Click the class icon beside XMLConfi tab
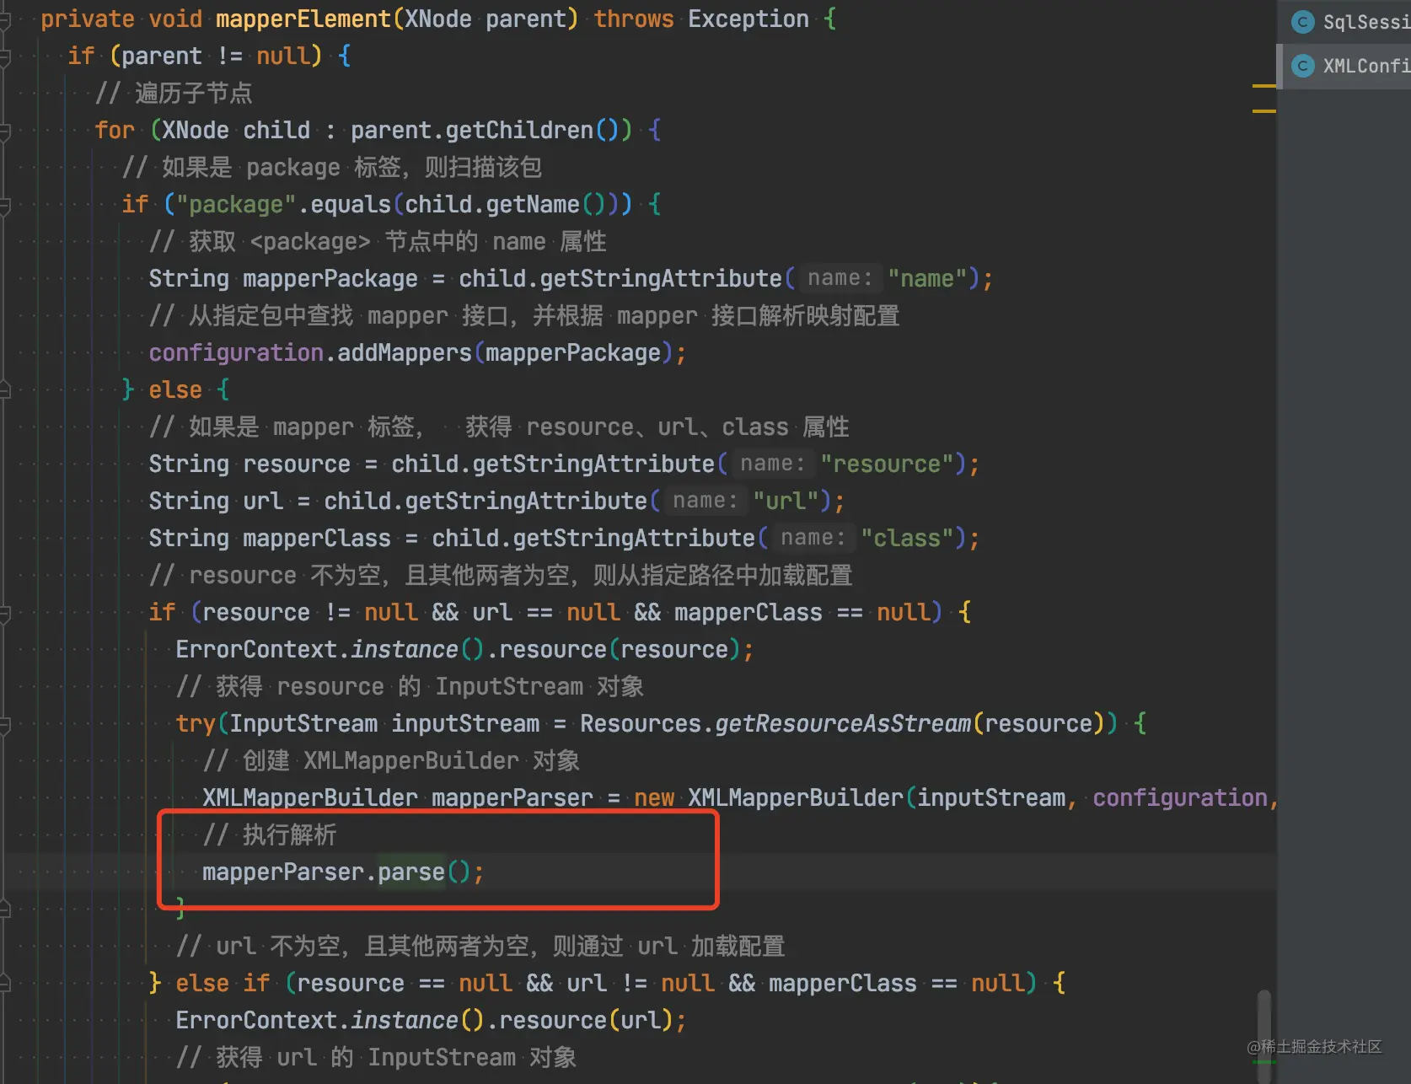 pos(1303,66)
